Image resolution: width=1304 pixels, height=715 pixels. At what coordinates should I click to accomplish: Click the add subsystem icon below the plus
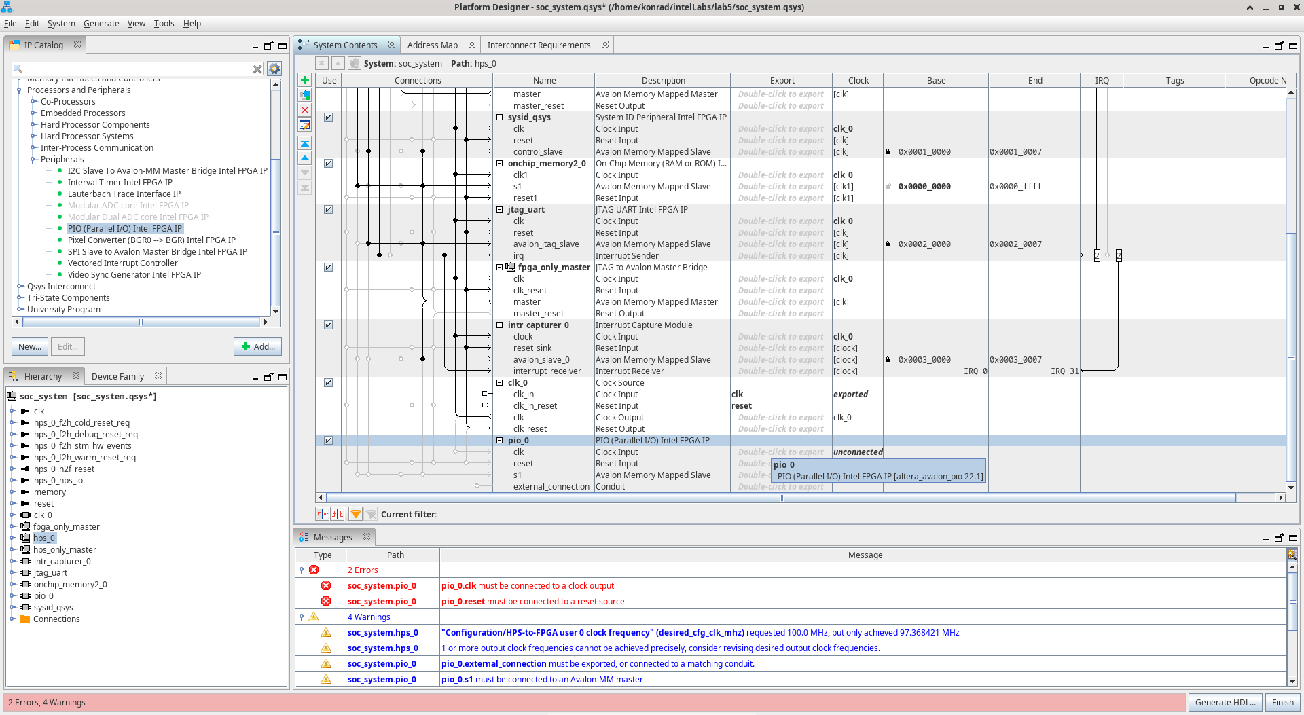pos(305,95)
